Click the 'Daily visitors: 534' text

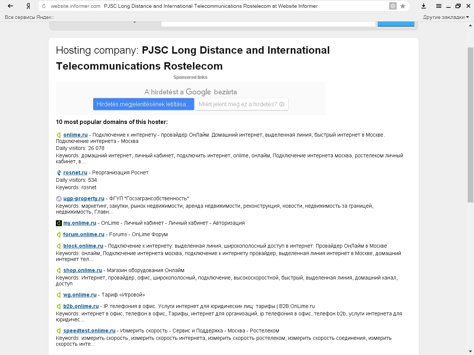76,180
